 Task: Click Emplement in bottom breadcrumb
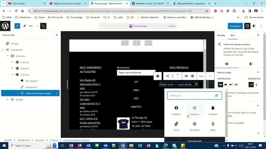pos(23,140)
